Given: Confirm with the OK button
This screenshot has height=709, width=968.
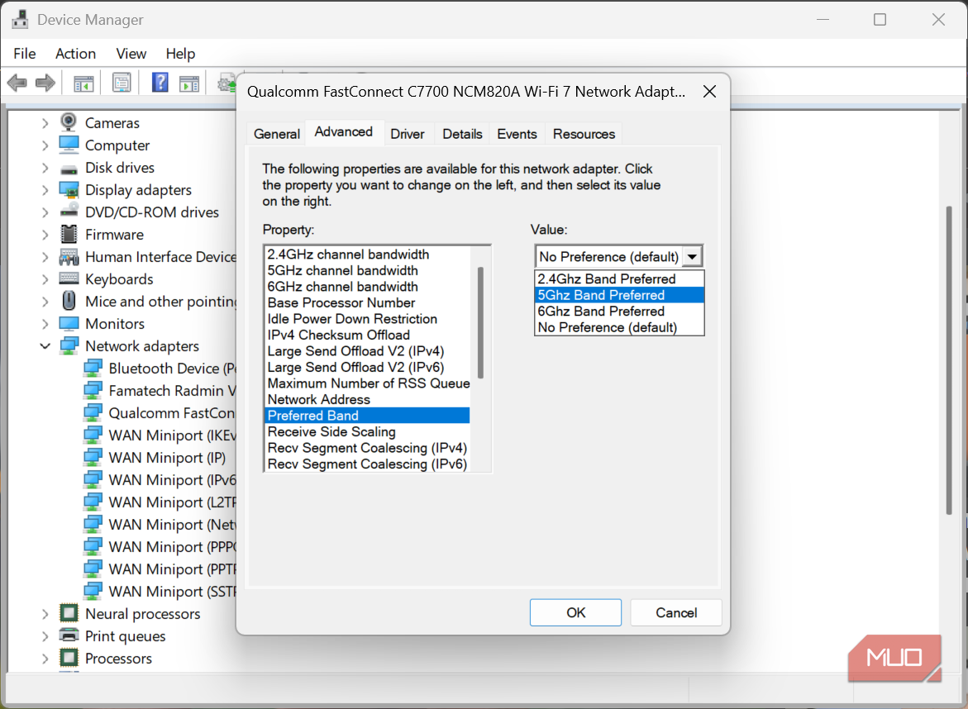Looking at the screenshot, I should coord(575,612).
